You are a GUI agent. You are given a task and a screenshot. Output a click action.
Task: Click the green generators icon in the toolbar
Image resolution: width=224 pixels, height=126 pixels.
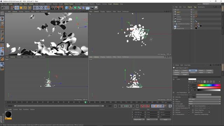pyautogui.click(x=75, y=8)
